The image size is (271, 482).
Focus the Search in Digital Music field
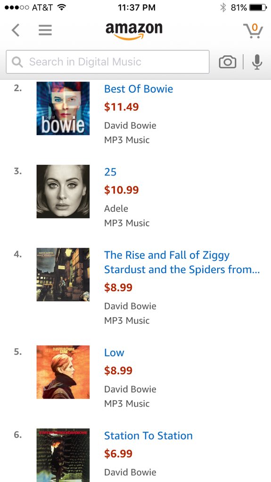point(107,62)
